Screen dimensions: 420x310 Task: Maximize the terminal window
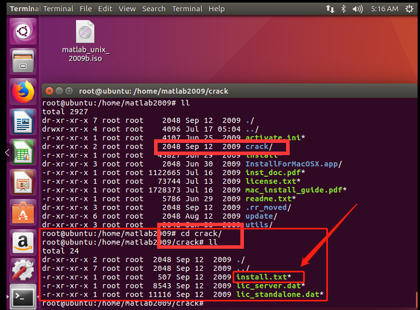[x=69, y=91]
